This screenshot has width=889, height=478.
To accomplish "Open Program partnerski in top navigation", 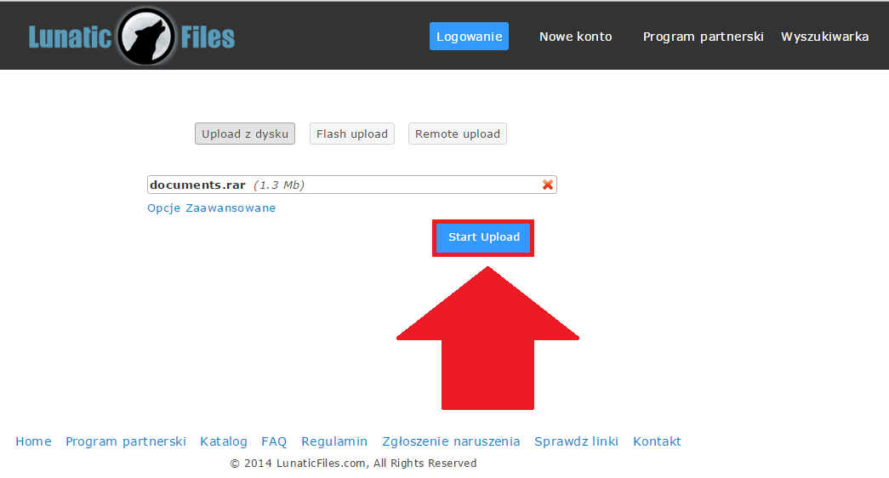I will click(703, 37).
